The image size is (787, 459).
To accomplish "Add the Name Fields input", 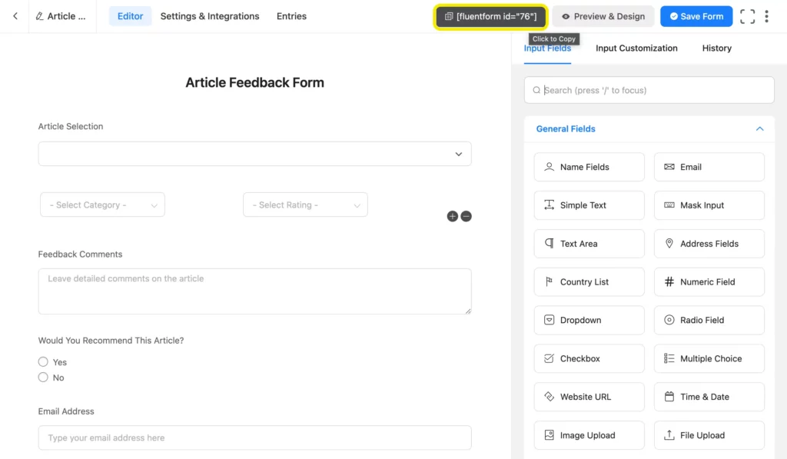I will click(x=589, y=167).
